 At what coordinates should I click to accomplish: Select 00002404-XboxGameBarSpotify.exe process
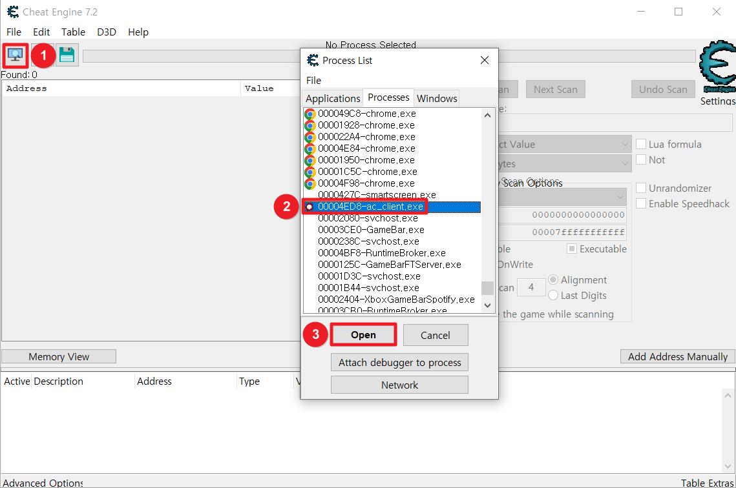tap(392, 300)
